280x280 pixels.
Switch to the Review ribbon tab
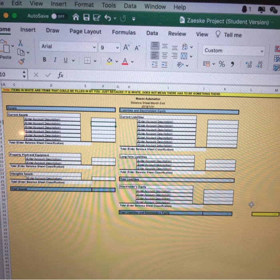tap(177, 34)
